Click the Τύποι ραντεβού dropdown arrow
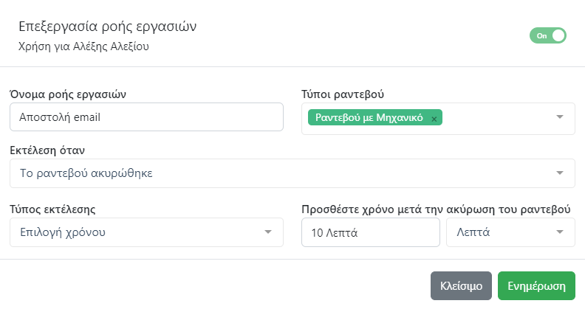585x309 pixels. [x=559, y=117]
